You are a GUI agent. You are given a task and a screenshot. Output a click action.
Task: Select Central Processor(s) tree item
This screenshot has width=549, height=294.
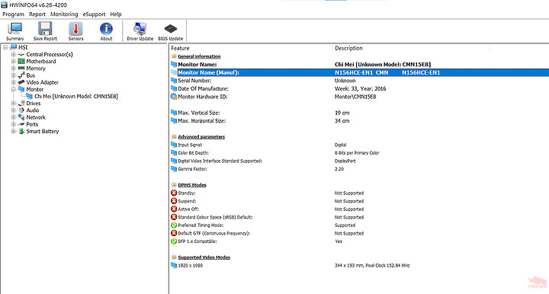[50, 54]
